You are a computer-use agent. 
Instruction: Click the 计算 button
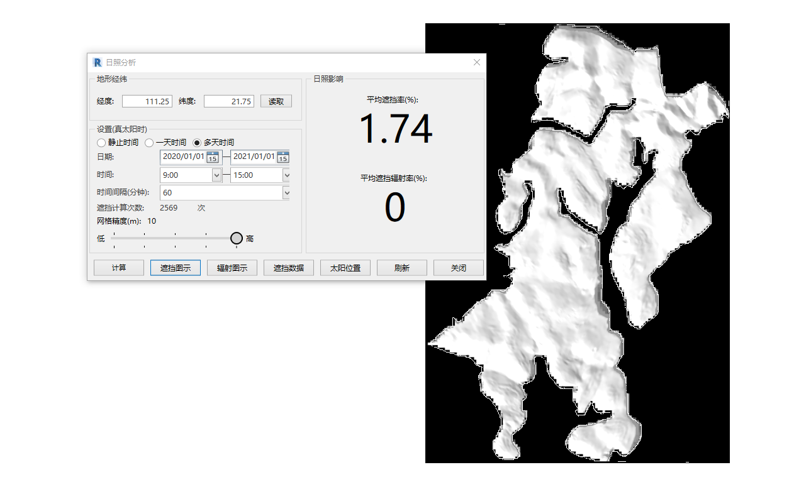pyautogui.click(x=119, y=268)
